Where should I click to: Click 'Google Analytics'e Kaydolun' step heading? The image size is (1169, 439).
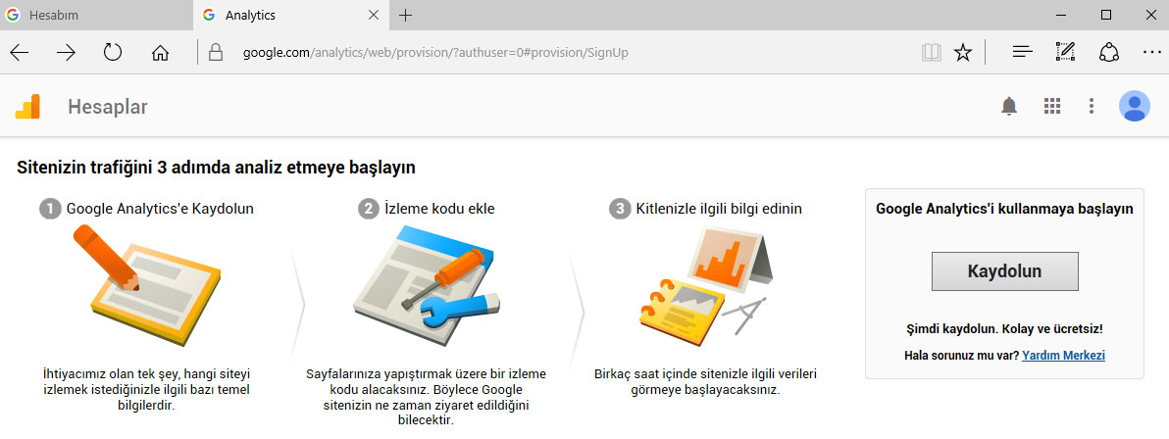click(x=160, y=209)
